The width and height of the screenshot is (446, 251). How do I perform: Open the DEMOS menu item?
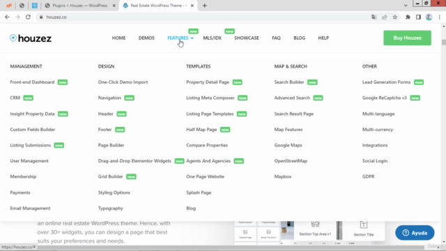tap(146, 38)
